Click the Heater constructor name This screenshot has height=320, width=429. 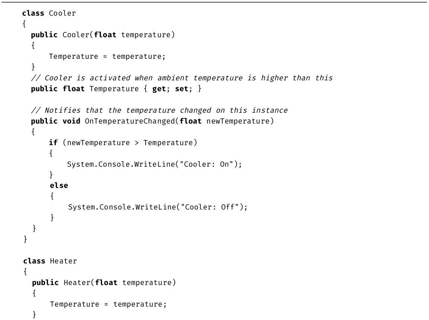pyautogui.click(x=77, y=283)
